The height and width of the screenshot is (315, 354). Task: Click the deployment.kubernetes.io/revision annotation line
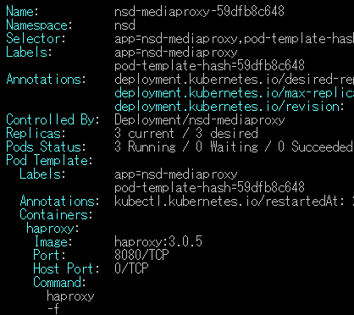coord(230,107)
